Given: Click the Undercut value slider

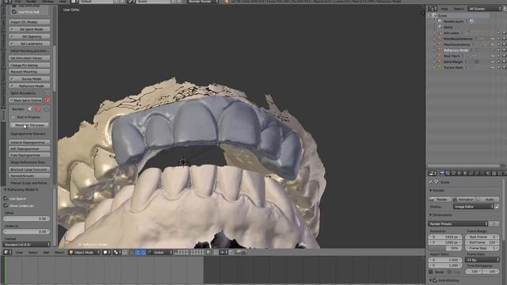Looking at the screenshot, I should pyautogui.click(x=26, y=232).
